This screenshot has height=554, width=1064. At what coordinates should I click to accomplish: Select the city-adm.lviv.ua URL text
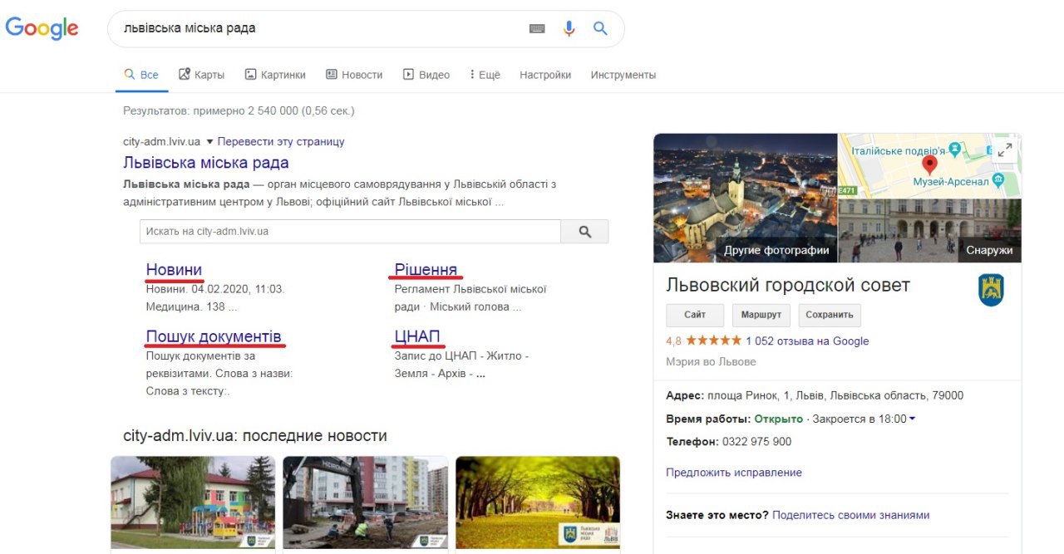161,142
